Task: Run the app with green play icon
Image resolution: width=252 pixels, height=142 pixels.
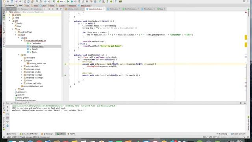Action: 68,2
